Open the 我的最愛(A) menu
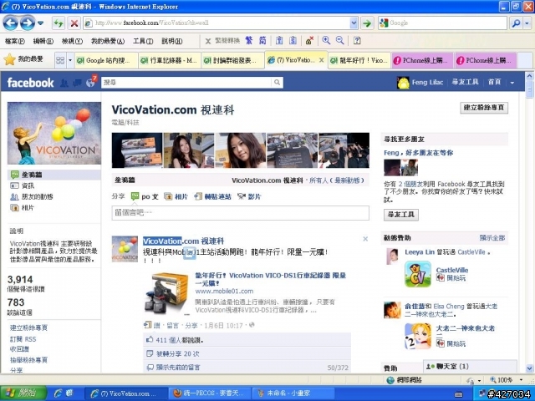The image size is (535, 401). [x=108, y=41]
